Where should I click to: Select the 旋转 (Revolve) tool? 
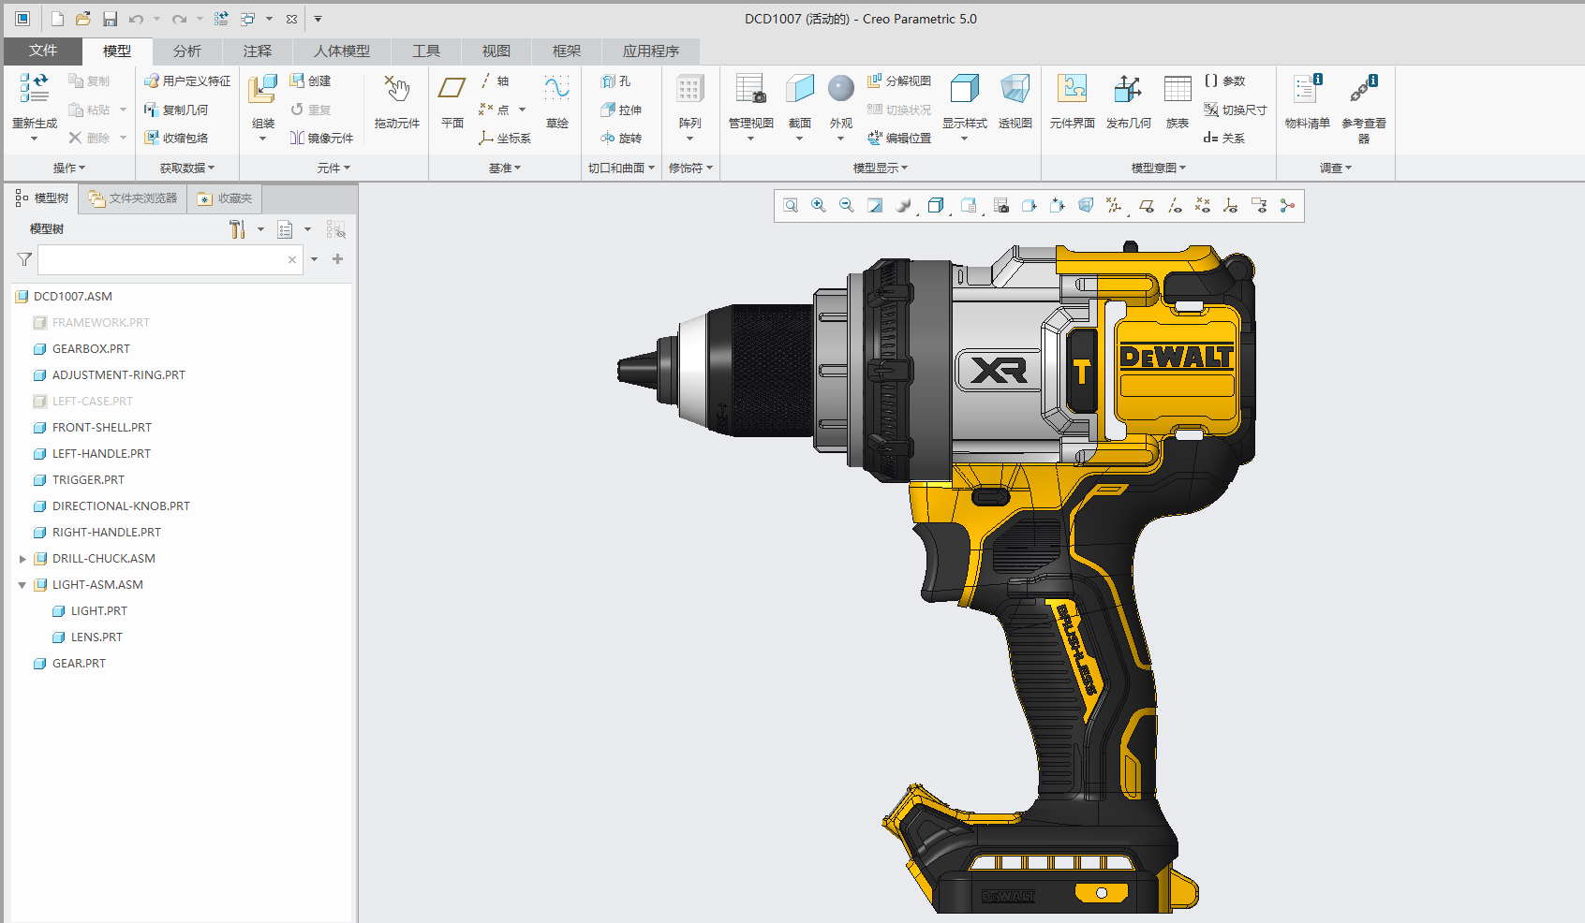click(621, 138)
